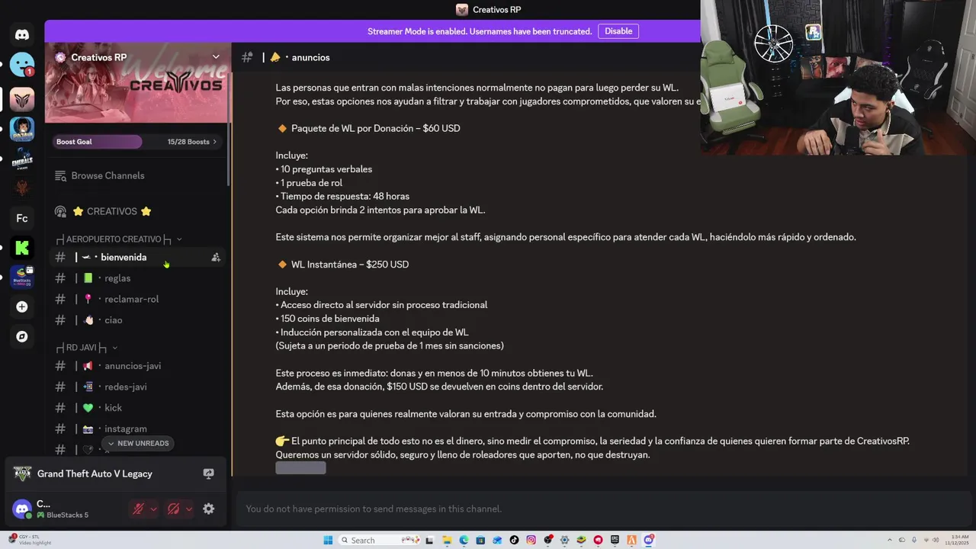Open headphone output options chevron
The width and height of the screenshot is (976, 549).
tap(188, 509)
